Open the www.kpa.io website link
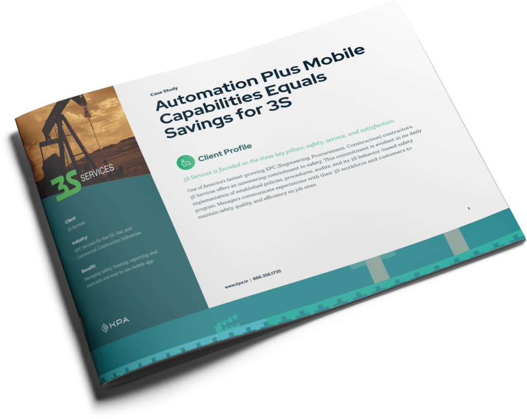The width and height of the screenshot is (527, 419). point(237,284)
